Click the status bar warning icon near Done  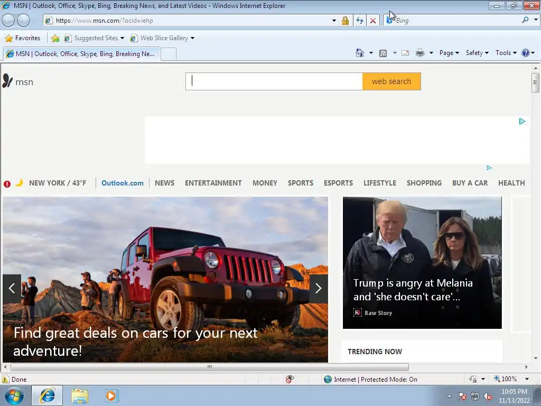click(x=5, y=379)
